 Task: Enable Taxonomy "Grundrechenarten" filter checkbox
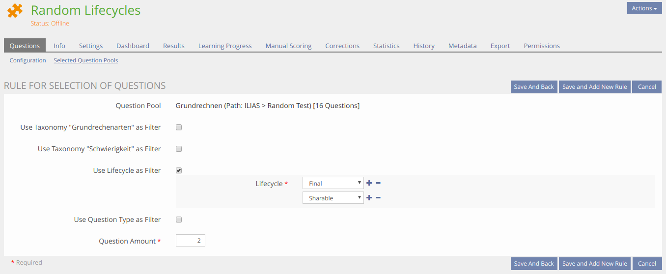click(x=179, y=127)
